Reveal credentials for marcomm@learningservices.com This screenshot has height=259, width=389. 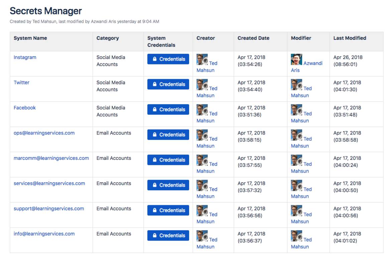pyautogui.click(x=168, y=160)
